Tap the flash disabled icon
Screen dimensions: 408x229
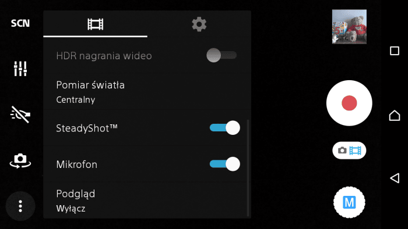coord(20,114)
